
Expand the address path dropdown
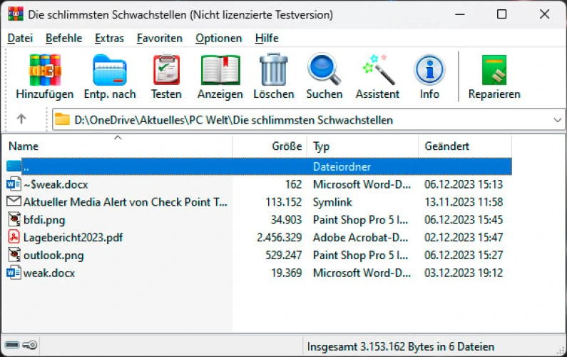click(556, 120)
